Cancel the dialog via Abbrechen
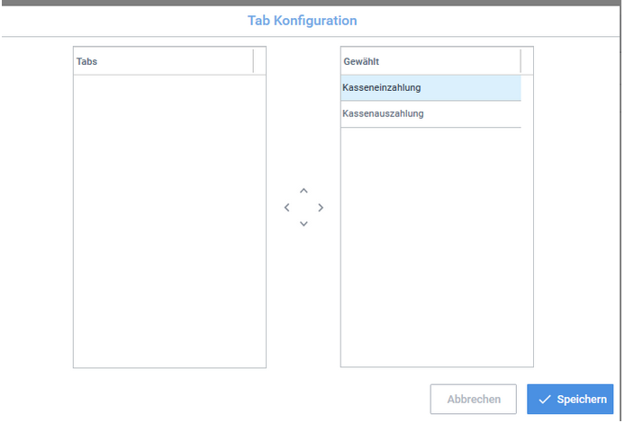The image size is (625, 423). click(473, 399)
